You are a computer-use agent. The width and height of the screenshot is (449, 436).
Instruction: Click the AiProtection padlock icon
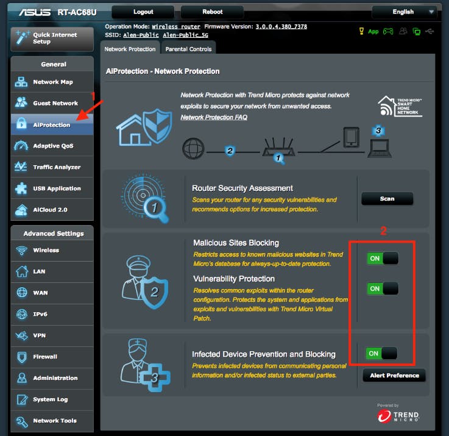[21, 123]
